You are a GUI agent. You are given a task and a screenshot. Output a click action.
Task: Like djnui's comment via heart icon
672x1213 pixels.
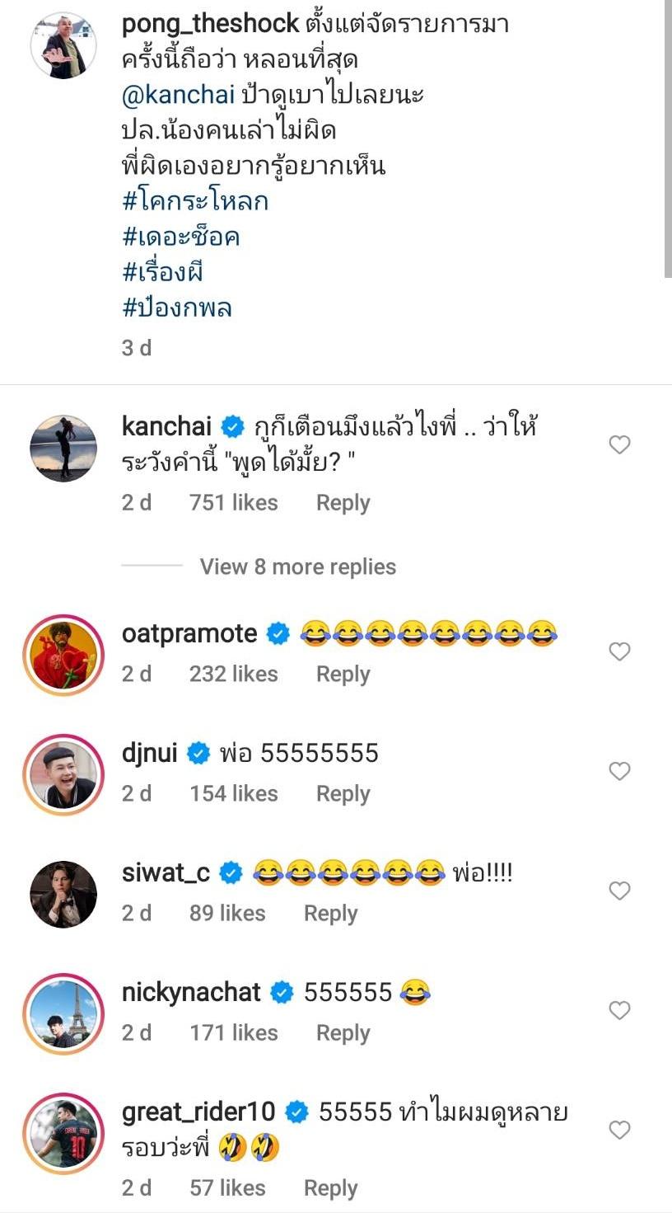(619, 771)
